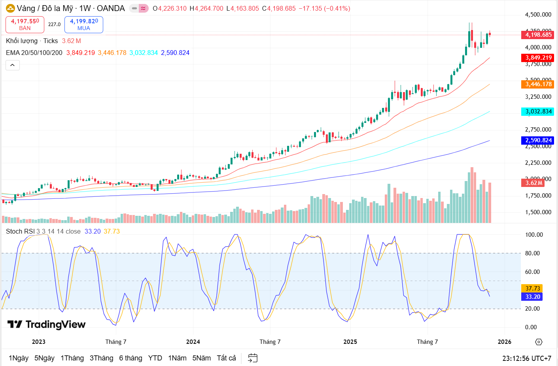Click the gold symbol logo icon
558x366 pixels.
click(x=10, y=8)
